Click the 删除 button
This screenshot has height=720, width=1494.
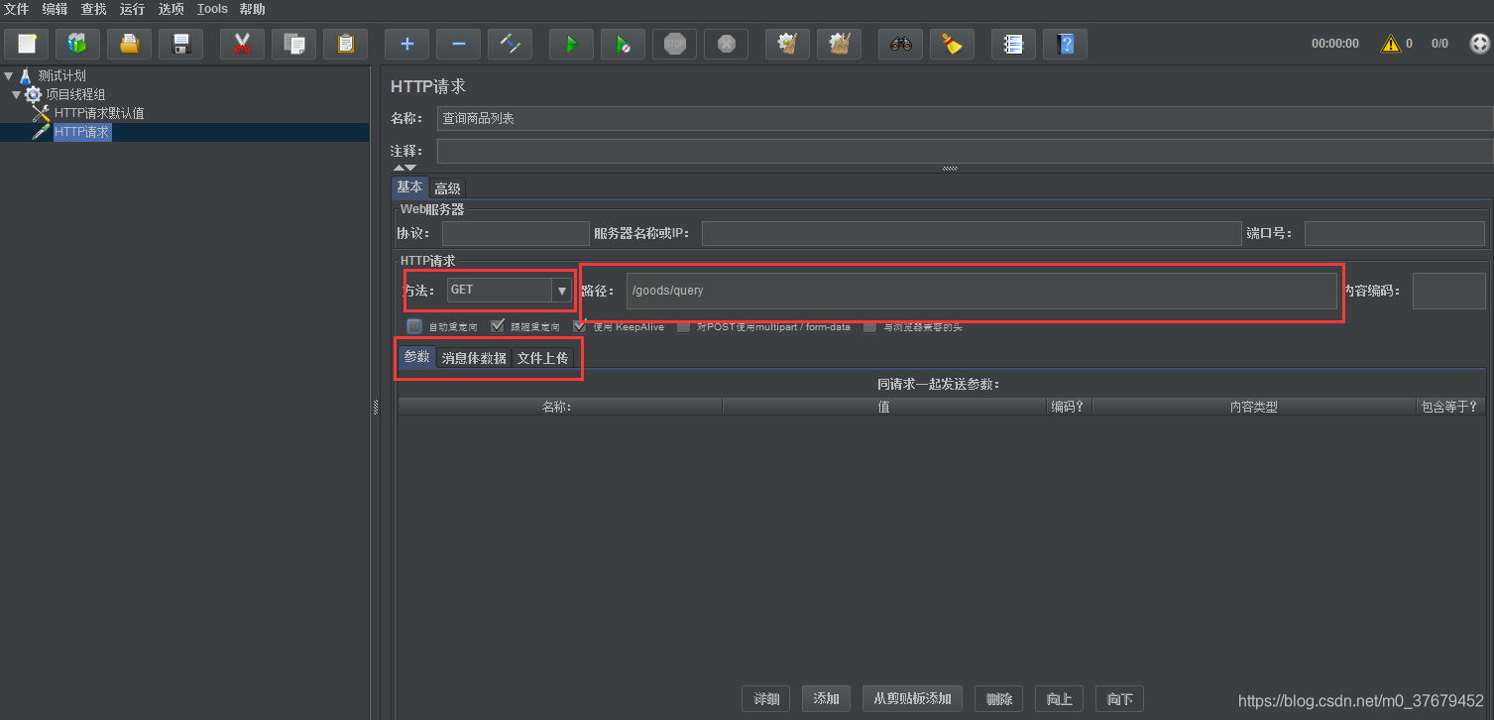pos(999,699)
